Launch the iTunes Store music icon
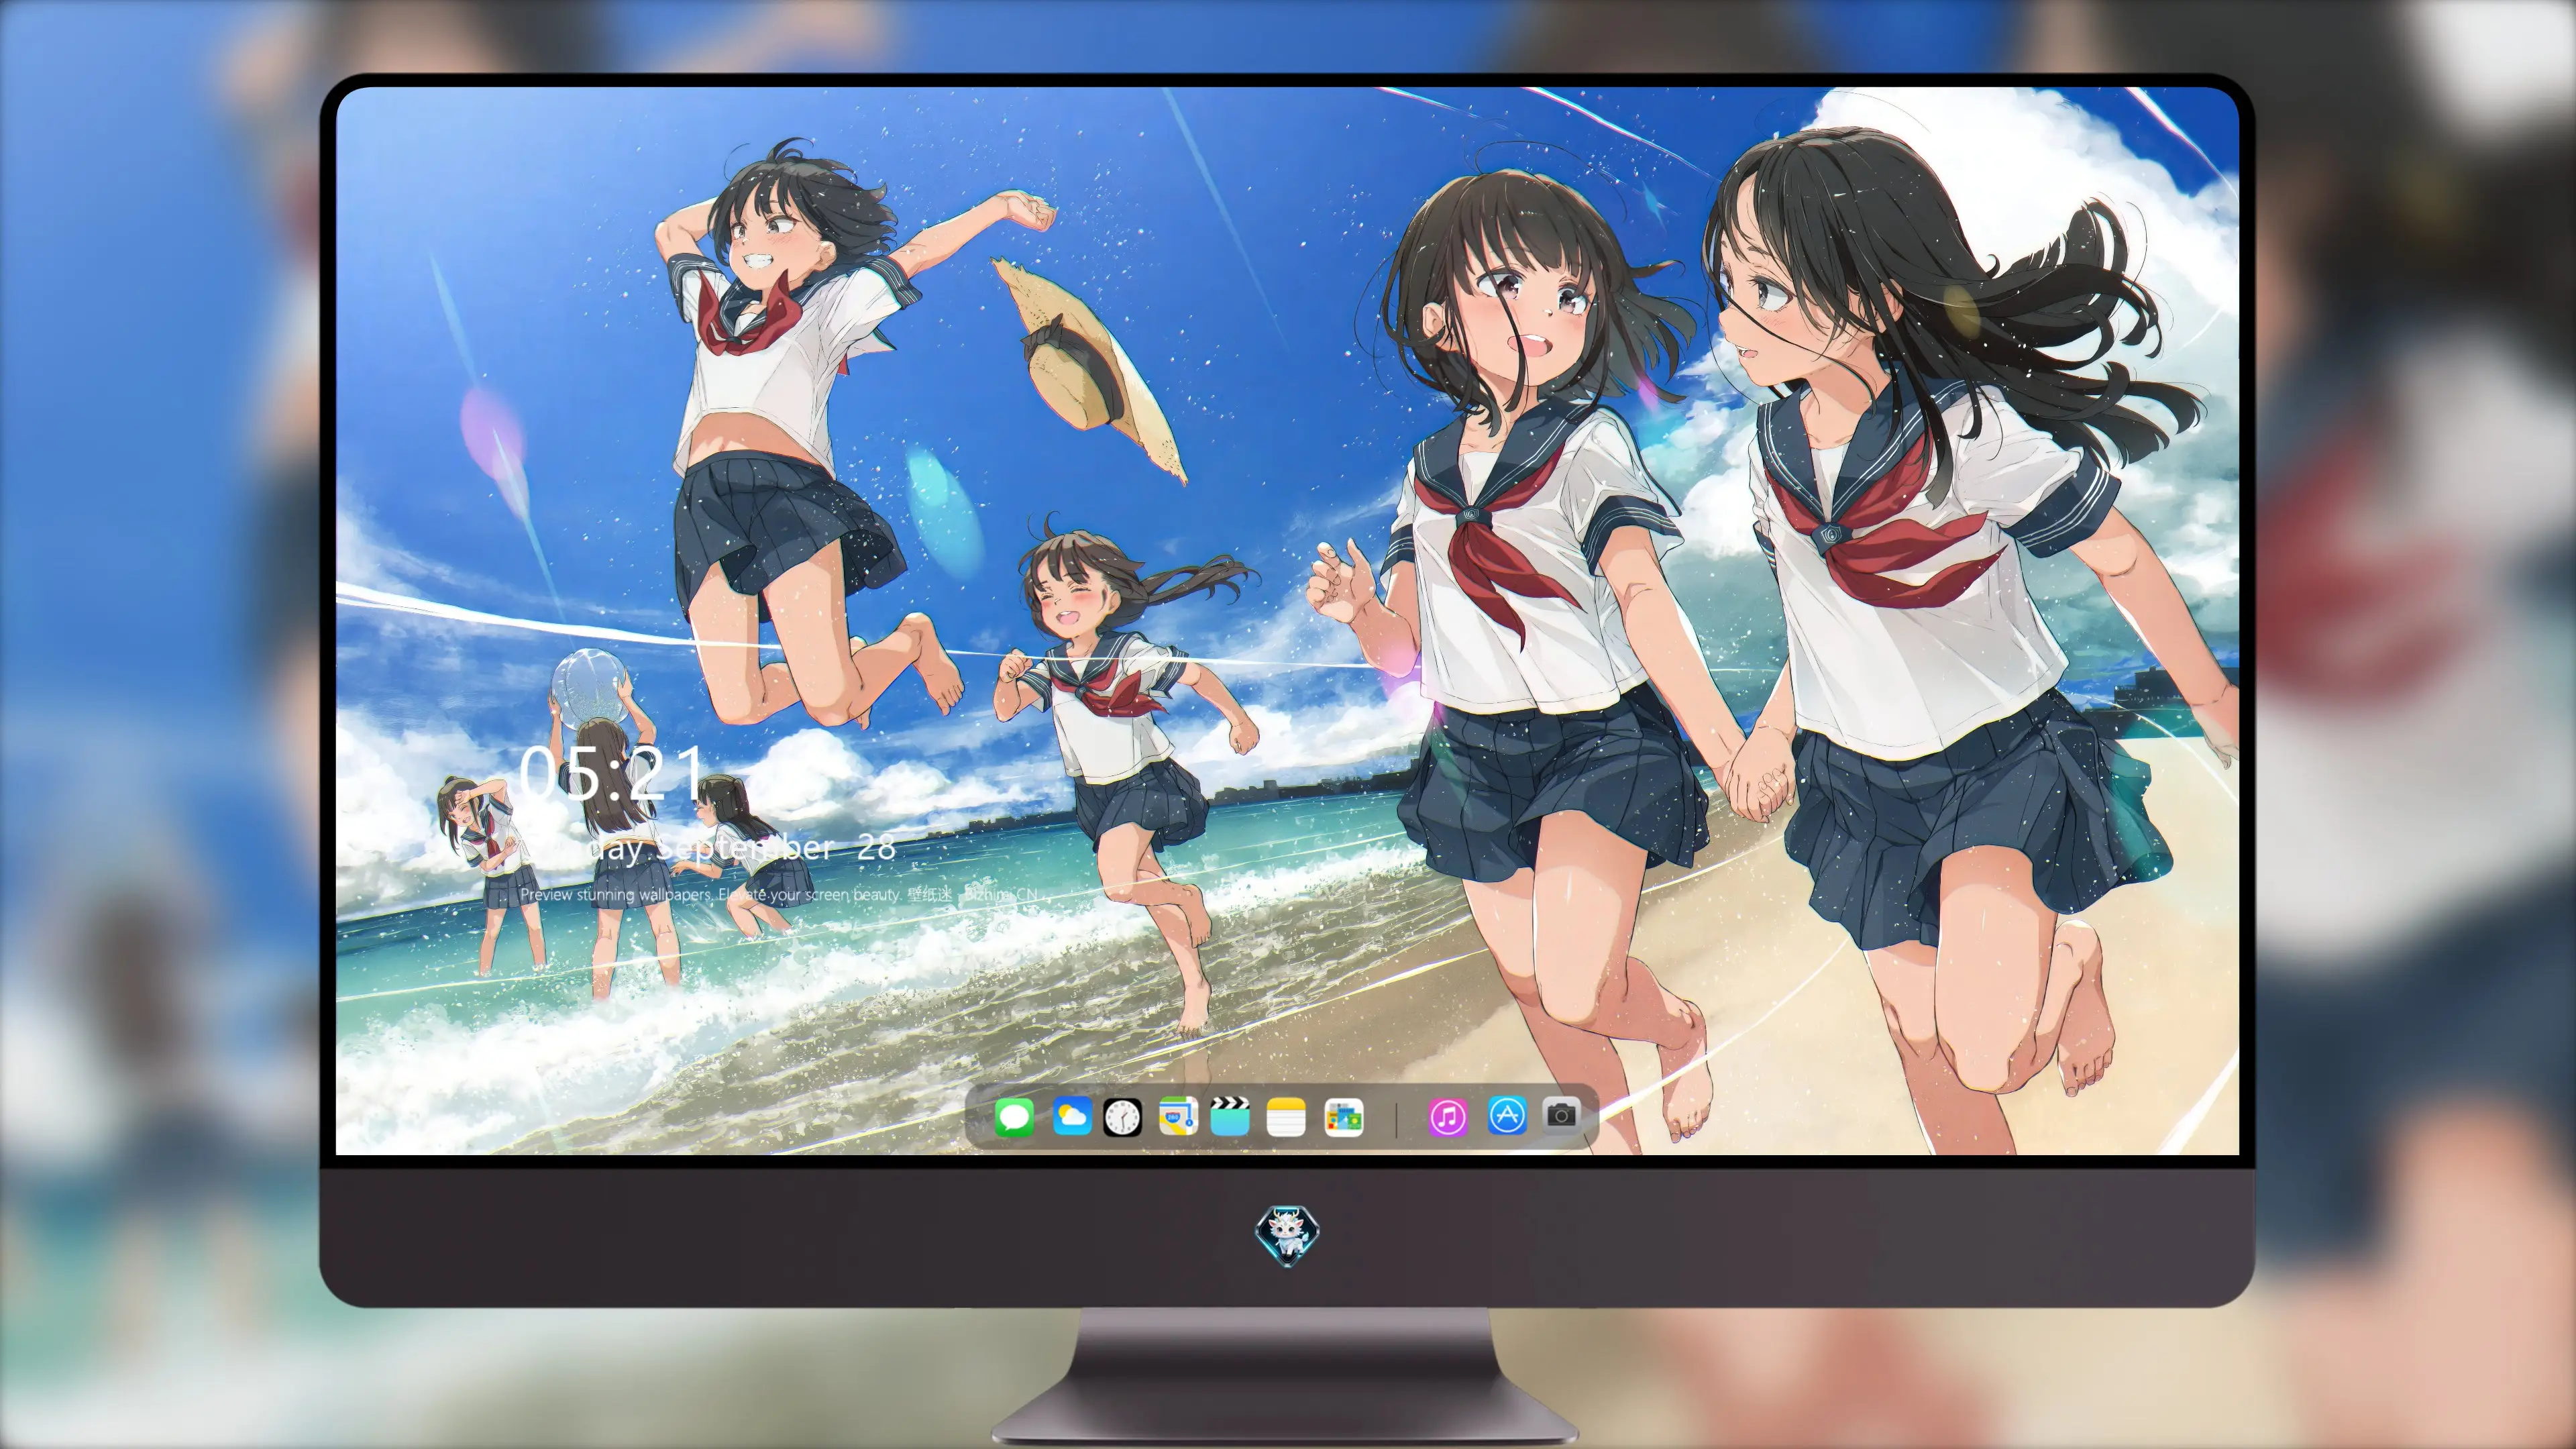This screenshot has width=2576, height=1449. 1448,1117
